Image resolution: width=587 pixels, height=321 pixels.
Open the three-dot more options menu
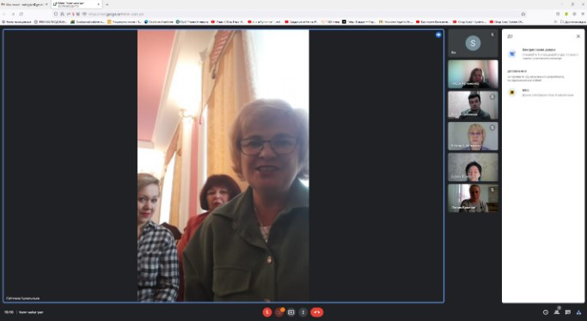point(303,312)
